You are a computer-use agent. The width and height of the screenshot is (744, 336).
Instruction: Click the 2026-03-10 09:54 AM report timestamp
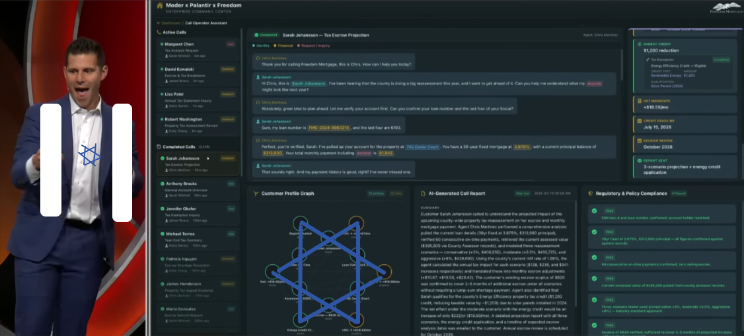coord(552,193)
